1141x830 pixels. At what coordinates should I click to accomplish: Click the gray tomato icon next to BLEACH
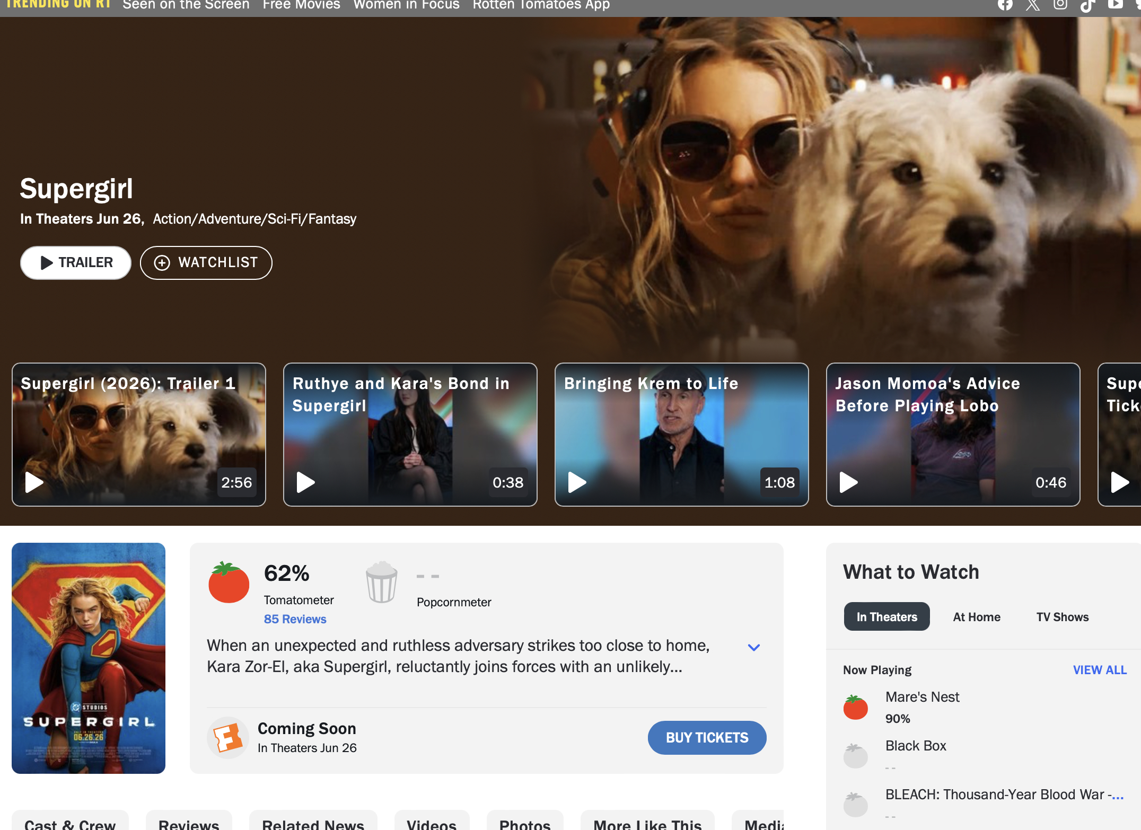click(855, 805)
